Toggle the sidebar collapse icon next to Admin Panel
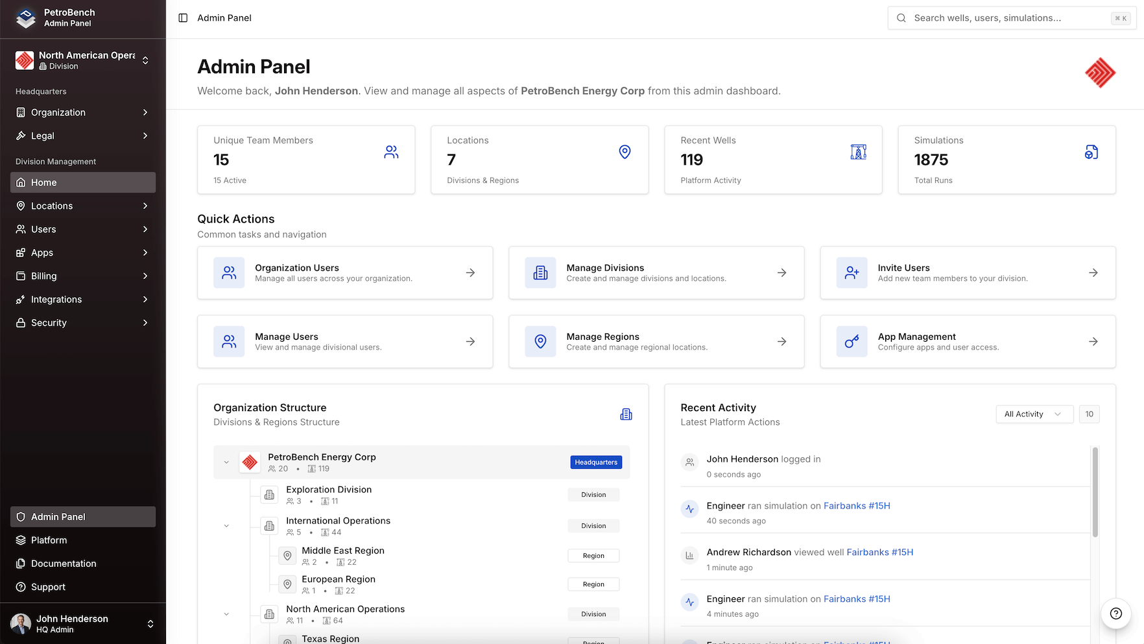Image resolution: width=1144 pixels, height=644 pixels. click(x=182, y=18)
